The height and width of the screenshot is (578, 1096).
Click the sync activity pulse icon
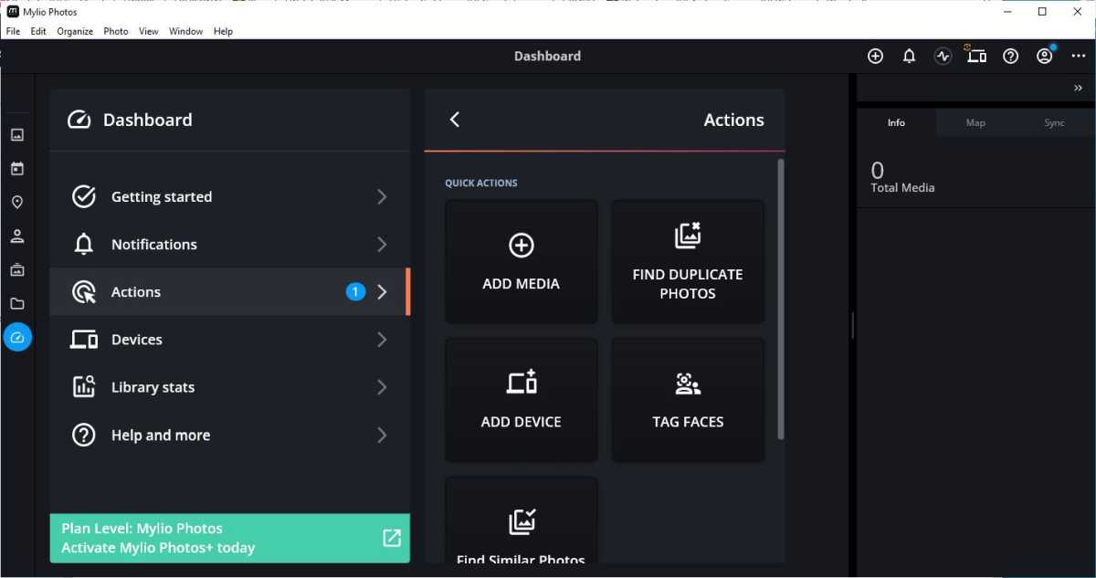943,56
